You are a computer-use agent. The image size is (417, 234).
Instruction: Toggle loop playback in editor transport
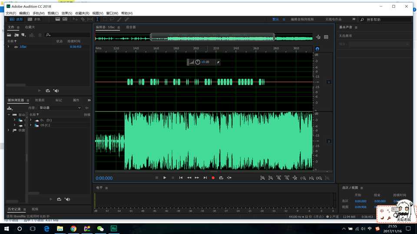pyautogui.click(x=221, y=178)
